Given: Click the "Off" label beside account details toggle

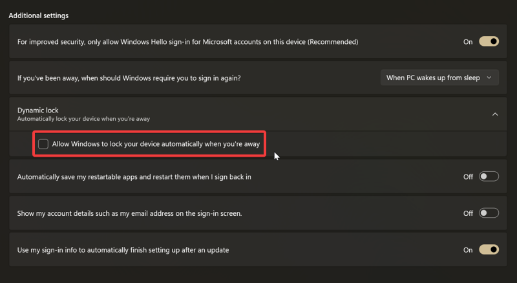Looking at the screenshot, I should point(468,213).
